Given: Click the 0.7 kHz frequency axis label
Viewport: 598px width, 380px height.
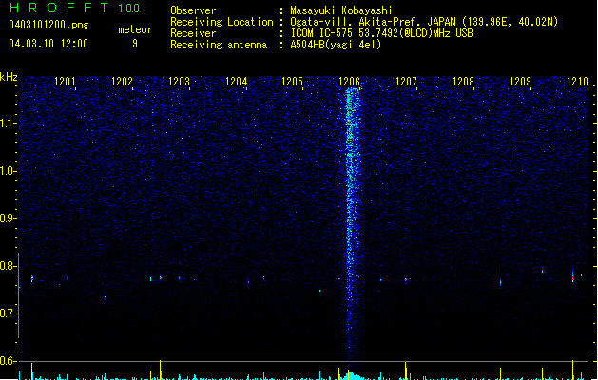Looking at the screenshot, I should coord(8,313).
